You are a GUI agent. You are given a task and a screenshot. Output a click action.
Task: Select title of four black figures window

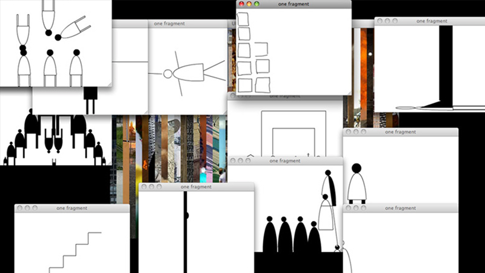coord(285,161)
